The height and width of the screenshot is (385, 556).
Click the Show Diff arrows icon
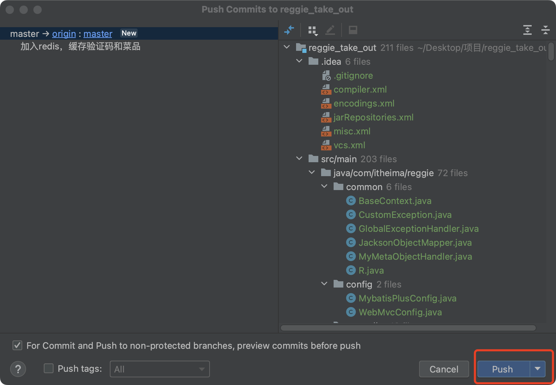coord(289,30)
